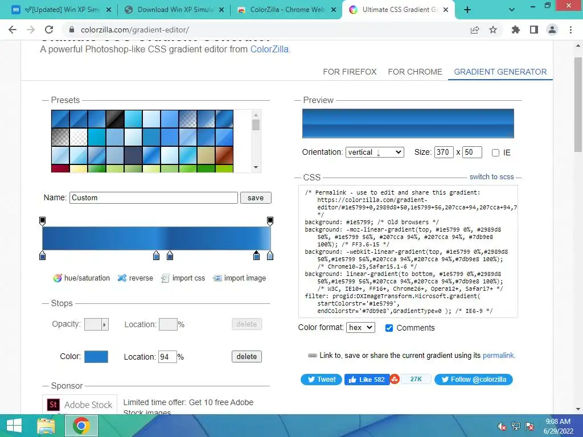This screenshot has height=437, width=583.
Task: Click the Size width field 370
Action: click(444, 152)
